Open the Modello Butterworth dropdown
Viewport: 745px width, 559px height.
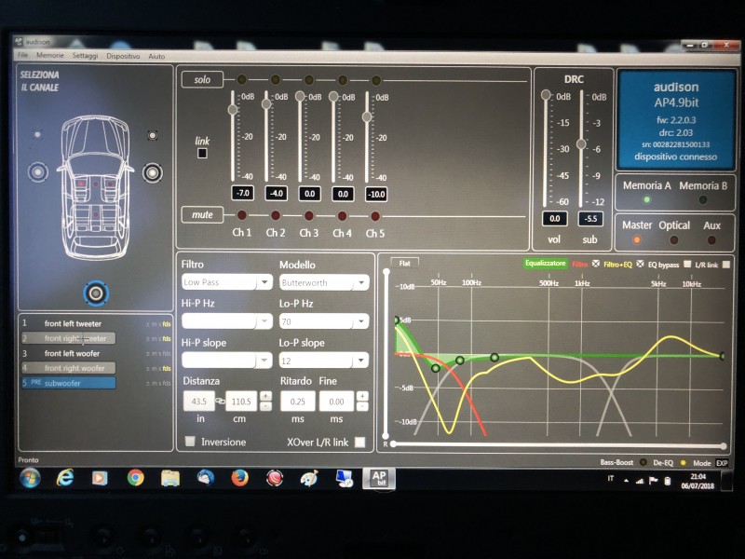[324, 282]
